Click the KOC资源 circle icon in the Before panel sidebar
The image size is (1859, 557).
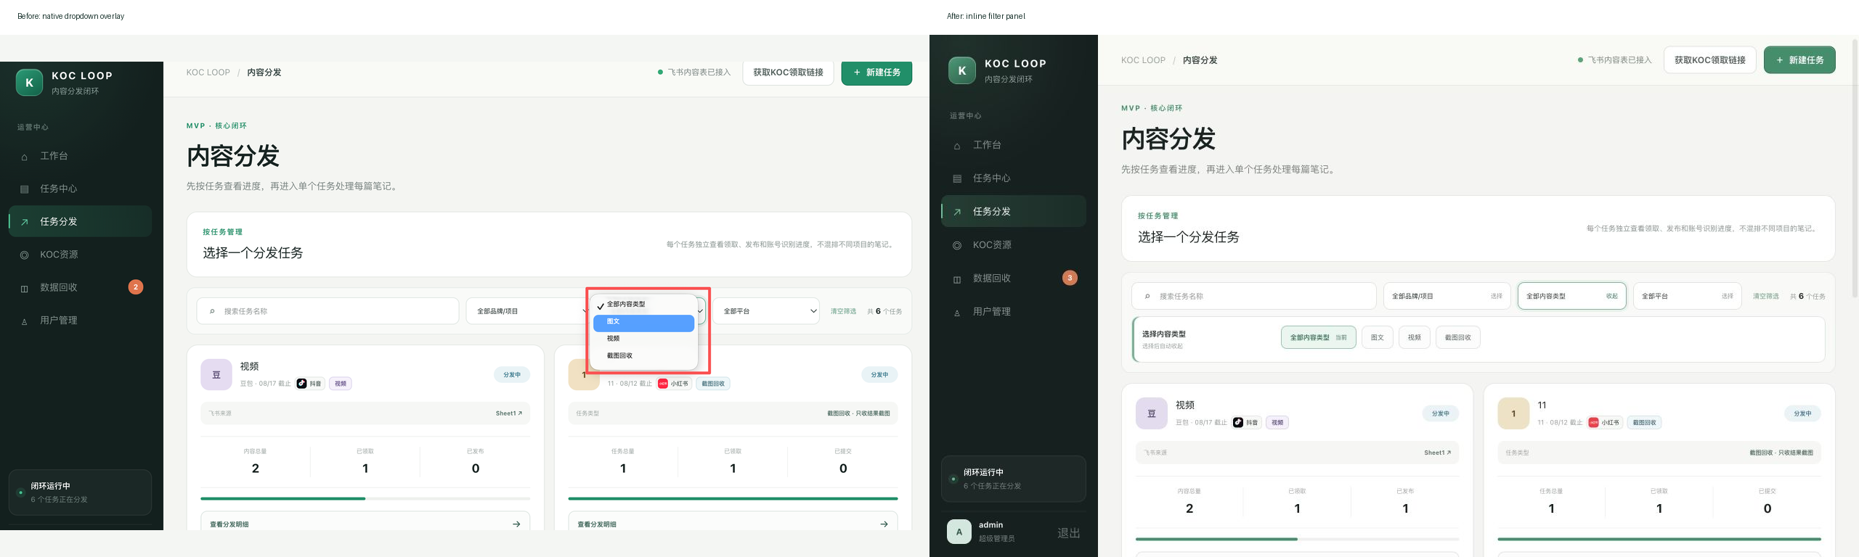[x=24, y=255]
